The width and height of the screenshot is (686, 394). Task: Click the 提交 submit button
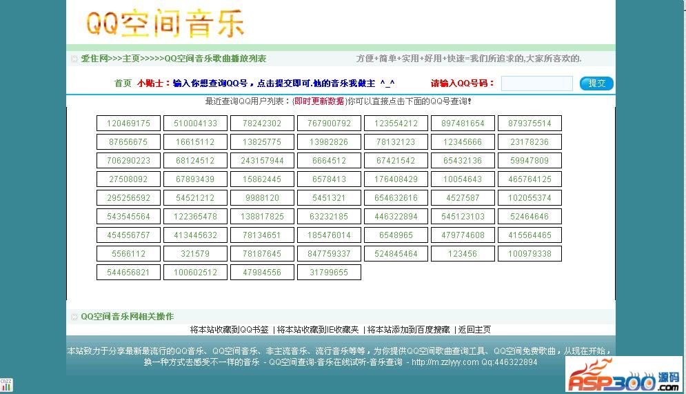tap(596, 83)
